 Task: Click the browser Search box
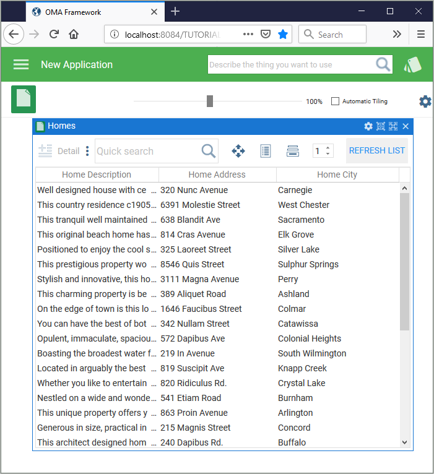click(x=332, y=34)
